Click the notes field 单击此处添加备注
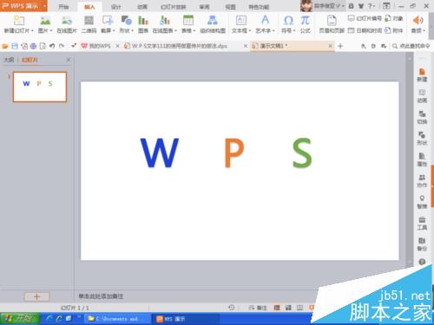Image resolution: width=434 pixels, height=325 pixels. (x=101, y=296)
